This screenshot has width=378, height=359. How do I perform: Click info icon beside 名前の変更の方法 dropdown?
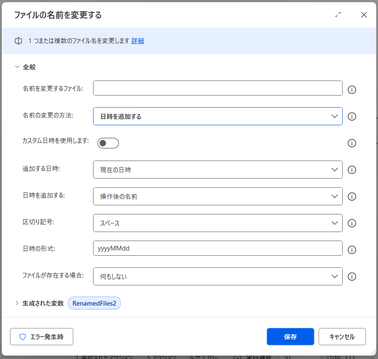[352, 117]
